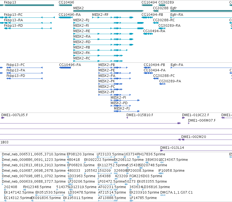Screen dimensions: 232x202
Task: Select protein MESK2-PK
Action: point(107,81)
